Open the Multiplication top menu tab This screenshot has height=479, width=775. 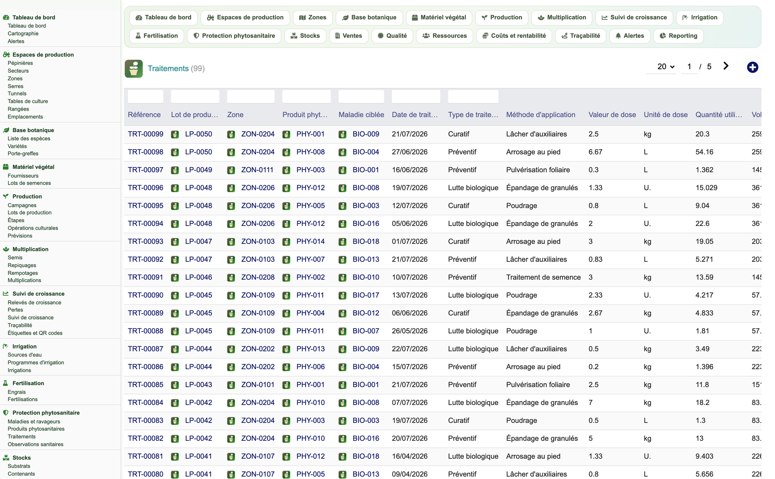pyautogui.click(x=562, y=18)
